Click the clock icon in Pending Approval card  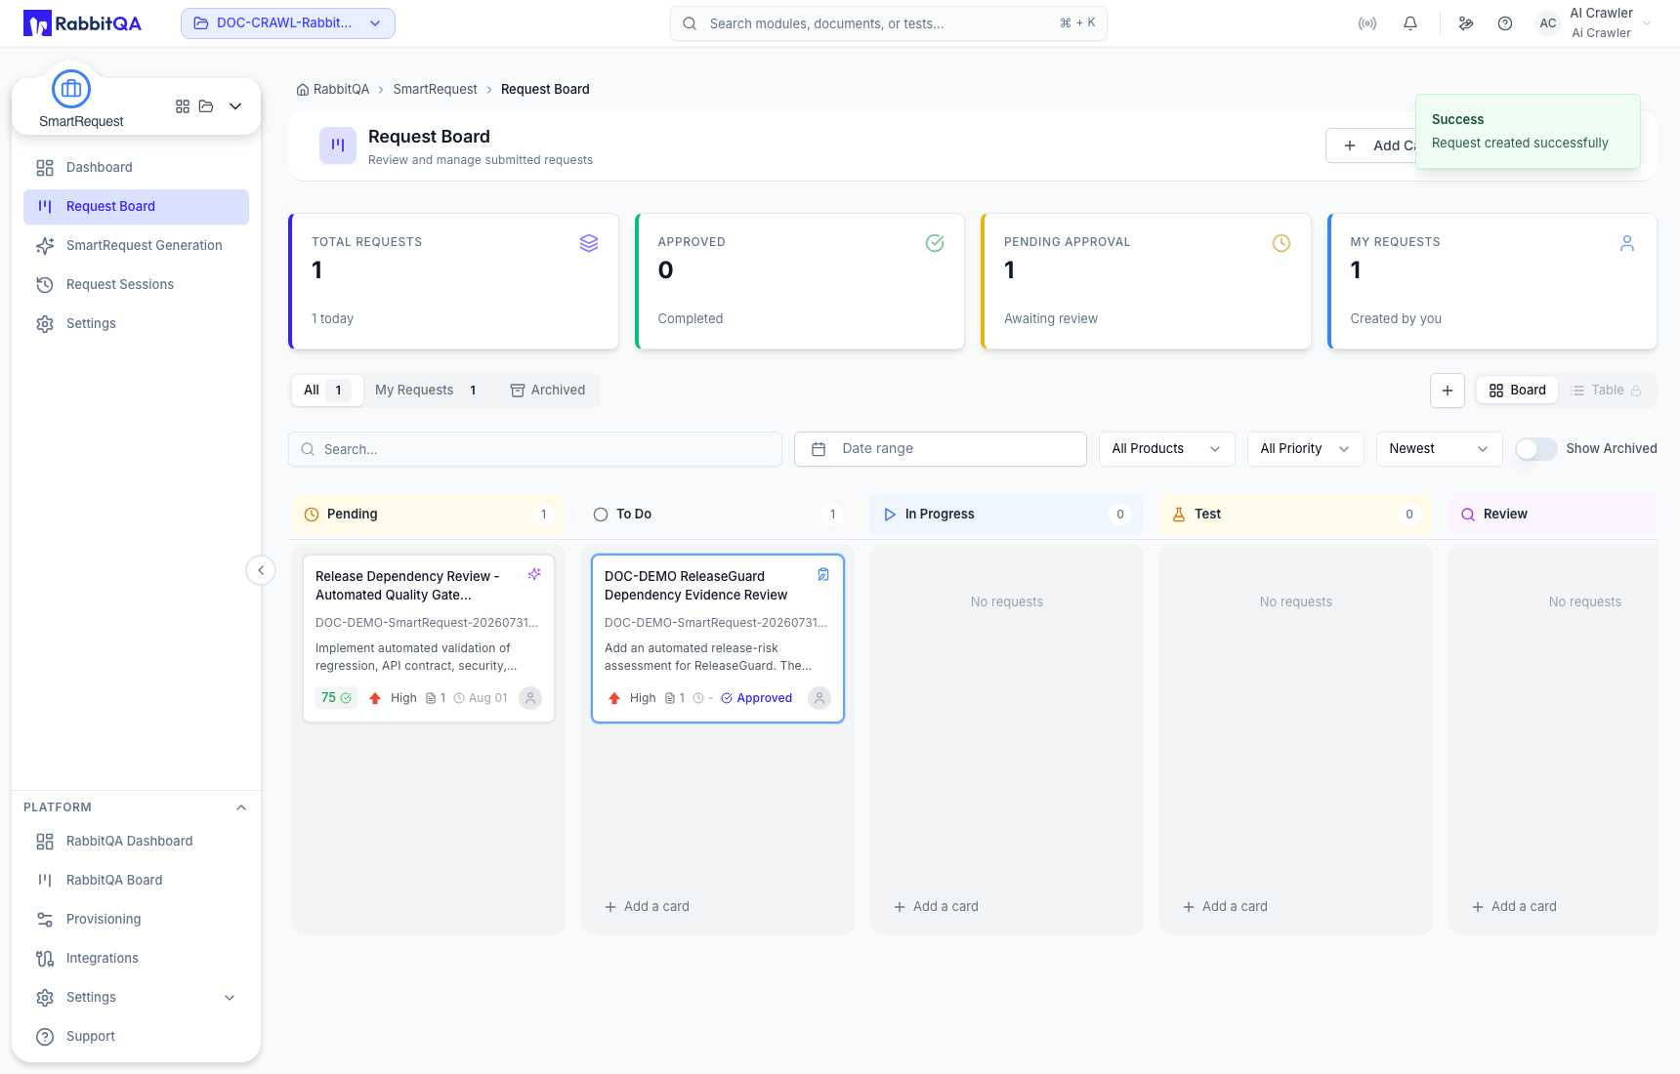coord(1281,243)
